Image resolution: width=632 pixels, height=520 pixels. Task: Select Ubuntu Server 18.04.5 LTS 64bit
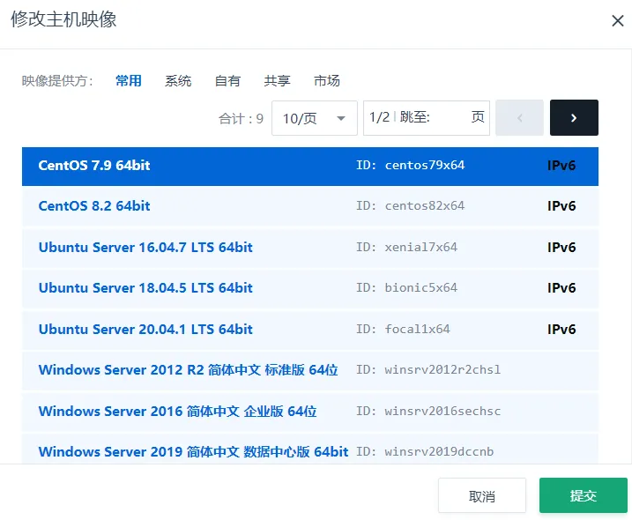tap(310, 288)
